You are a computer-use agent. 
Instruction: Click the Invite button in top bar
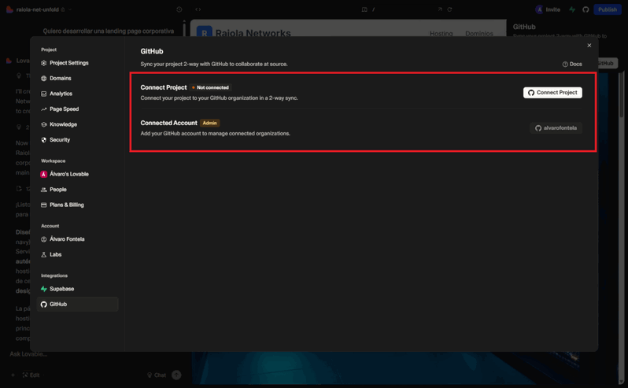click(x=549, y=9)
